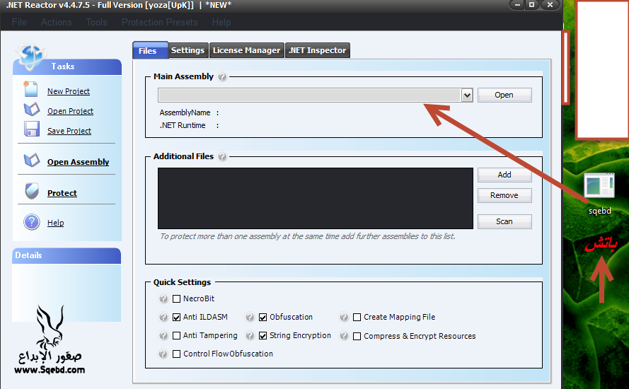629x389 pixels.
Task: Click the Open Project book icon
Action: tap(32, 110)
